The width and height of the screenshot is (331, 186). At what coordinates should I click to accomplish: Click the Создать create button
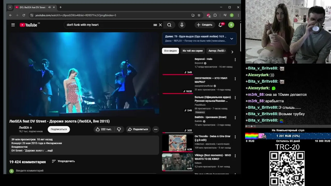pyautogui.click(x=205, y=25)
